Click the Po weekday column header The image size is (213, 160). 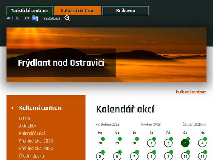tap(100, 132)
